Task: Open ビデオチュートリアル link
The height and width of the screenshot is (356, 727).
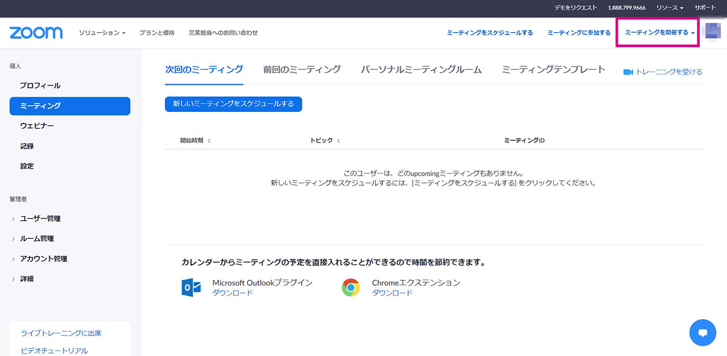Action: tap(55, 351)
